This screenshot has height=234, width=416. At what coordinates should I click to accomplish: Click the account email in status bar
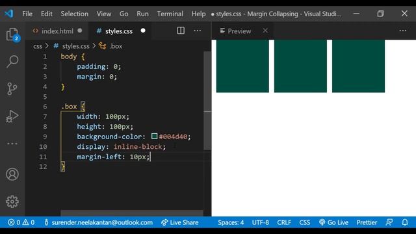pos(98,222)
